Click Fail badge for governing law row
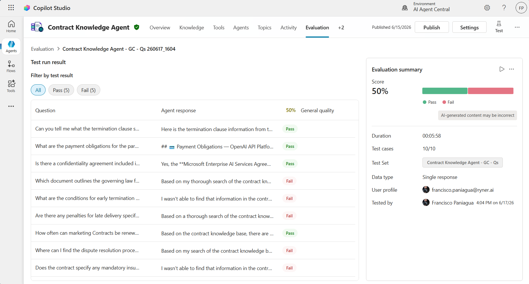The width and height of the screenshot is (529, 284). (289, 181)
